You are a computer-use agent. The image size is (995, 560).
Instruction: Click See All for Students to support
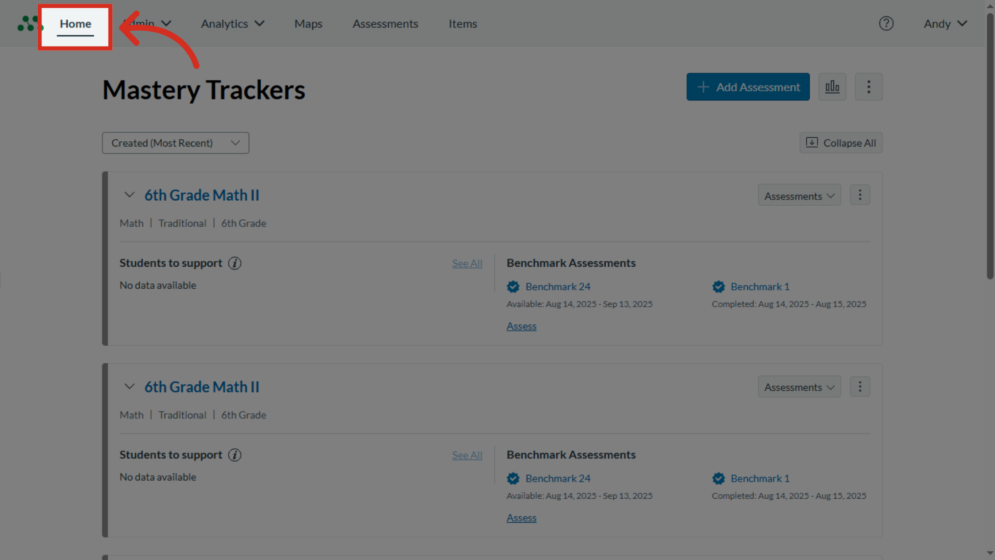(467, 263)
